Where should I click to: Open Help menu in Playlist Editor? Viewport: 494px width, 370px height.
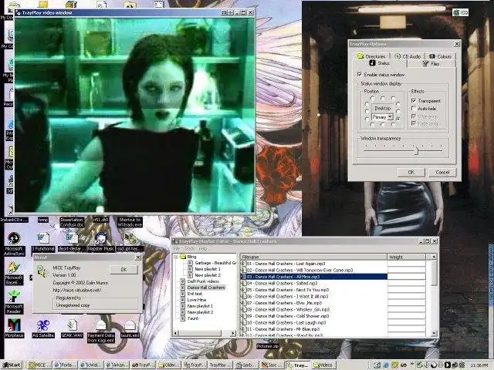[x=203, y=248]
